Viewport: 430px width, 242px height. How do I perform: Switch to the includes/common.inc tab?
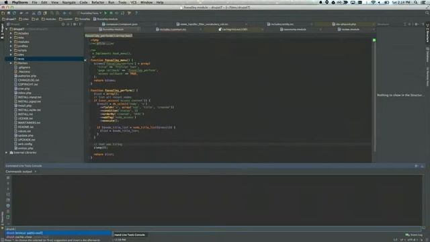173,30
